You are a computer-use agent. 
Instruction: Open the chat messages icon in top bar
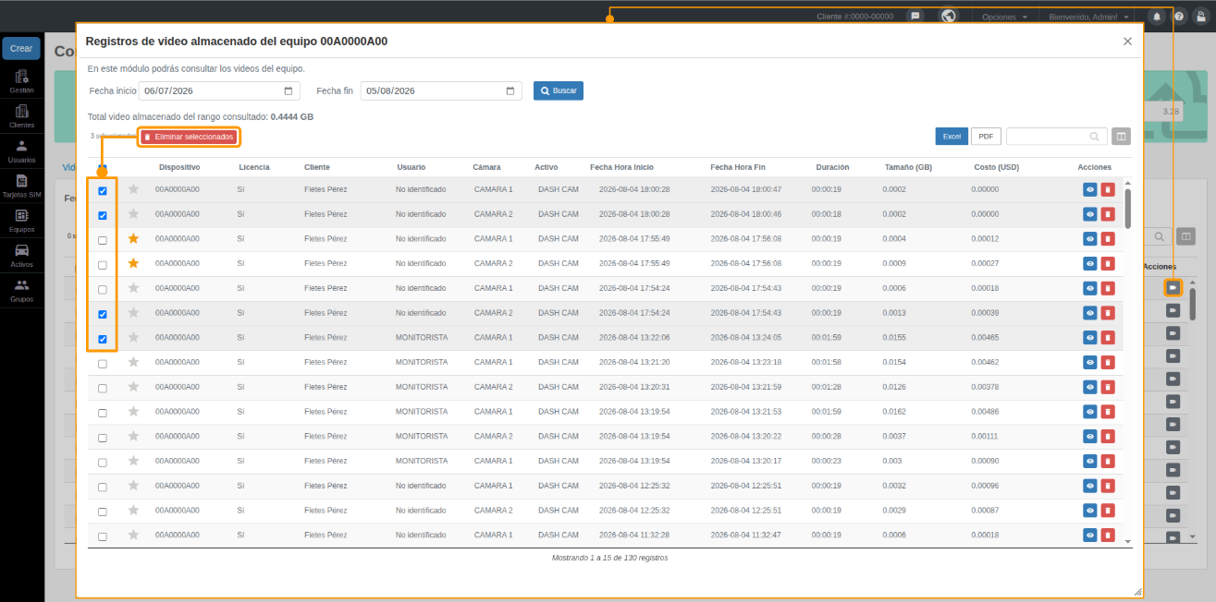[915, 17]
